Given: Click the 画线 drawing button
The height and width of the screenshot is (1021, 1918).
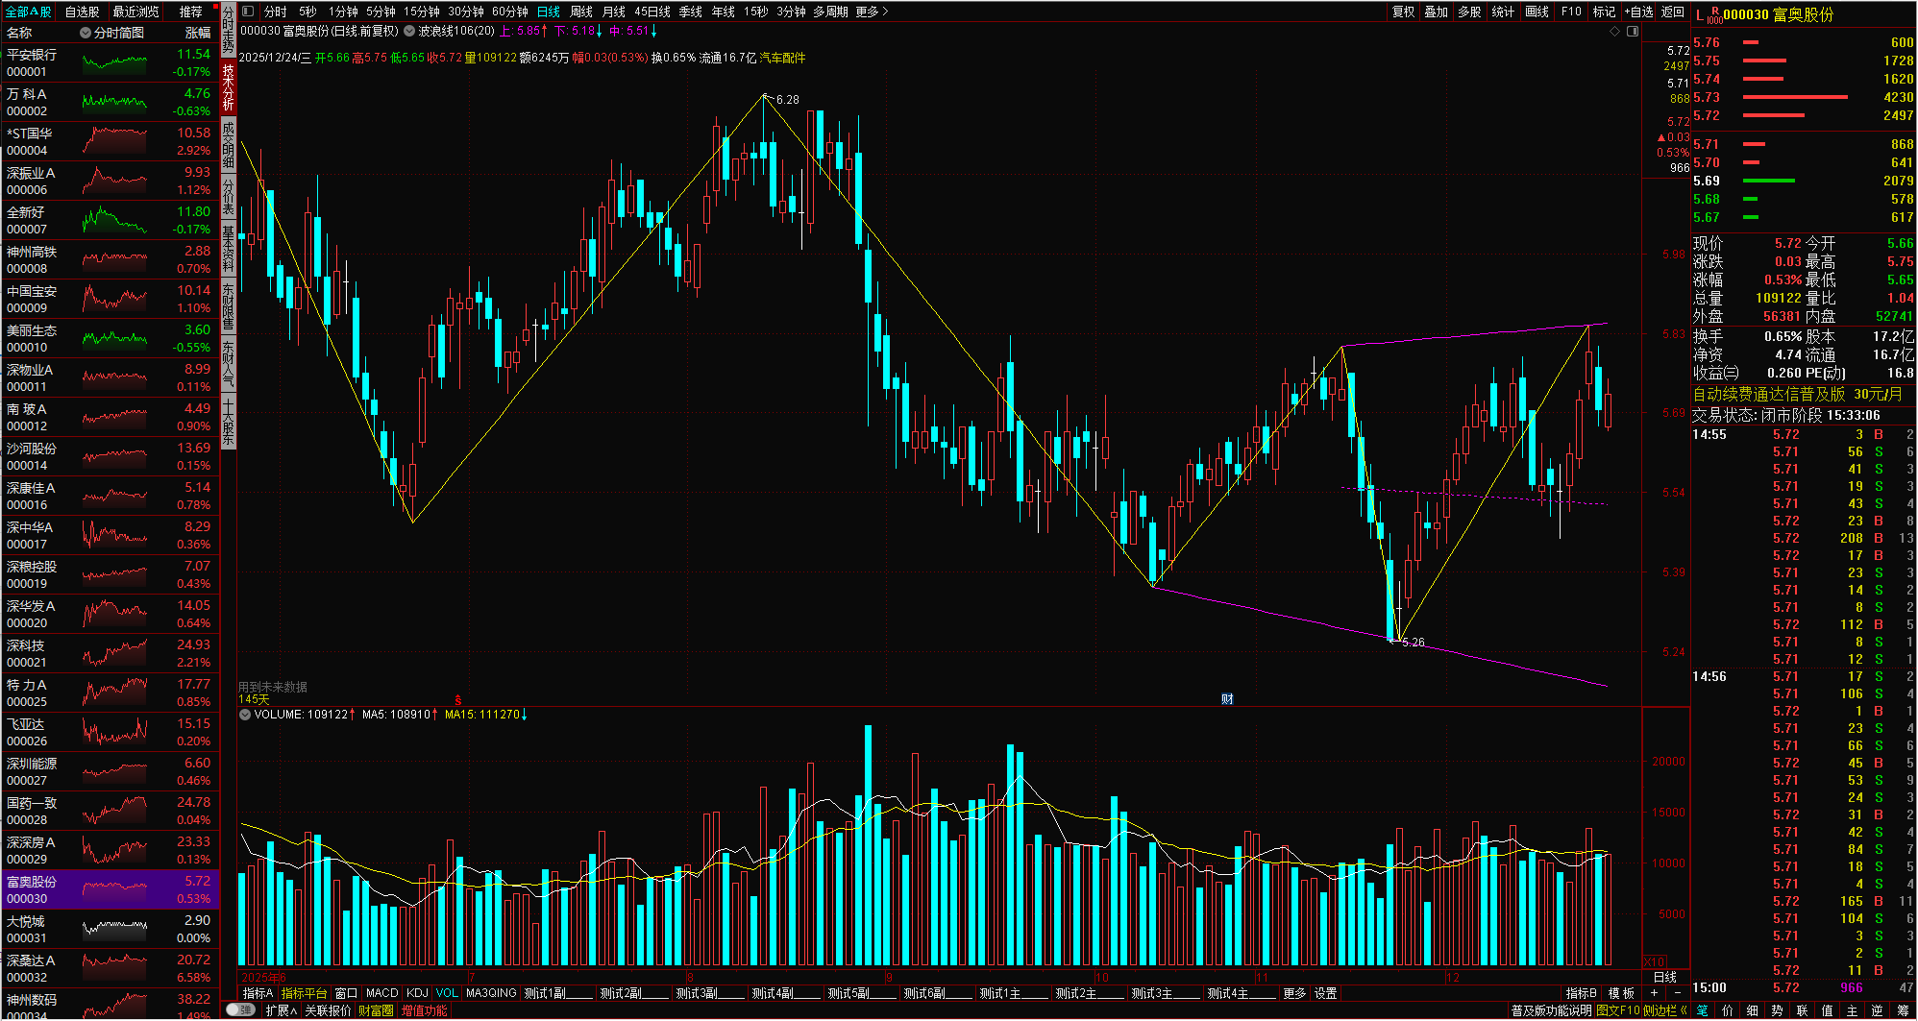Looking at the screenshot, I should click(x=1537, y=12).
